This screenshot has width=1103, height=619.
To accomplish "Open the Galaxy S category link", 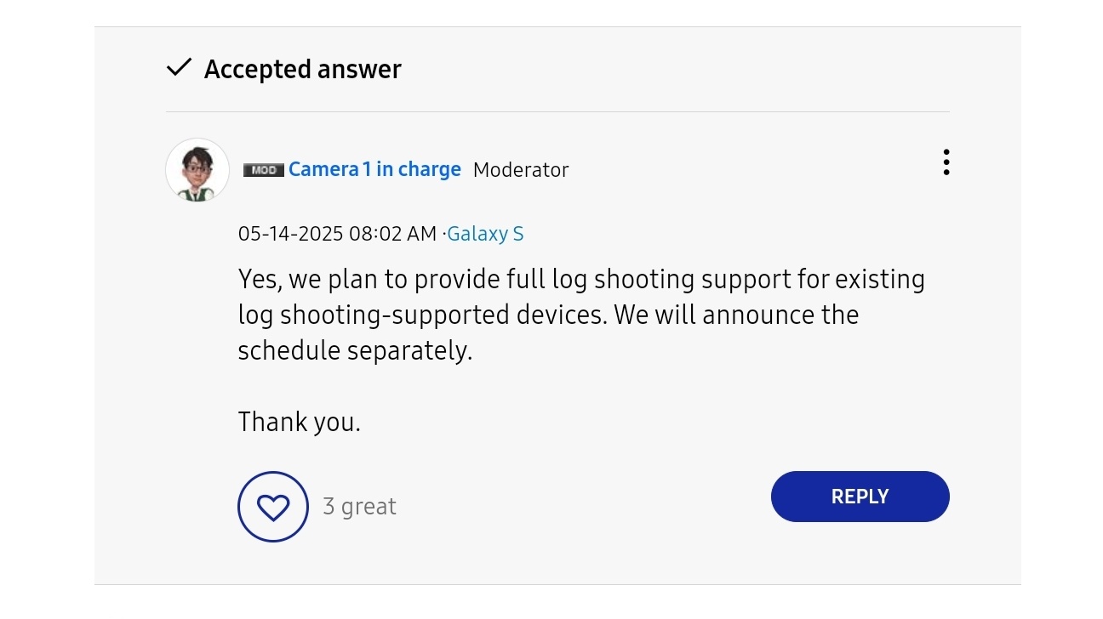I will pyautogui.click(x=485, y=234).
